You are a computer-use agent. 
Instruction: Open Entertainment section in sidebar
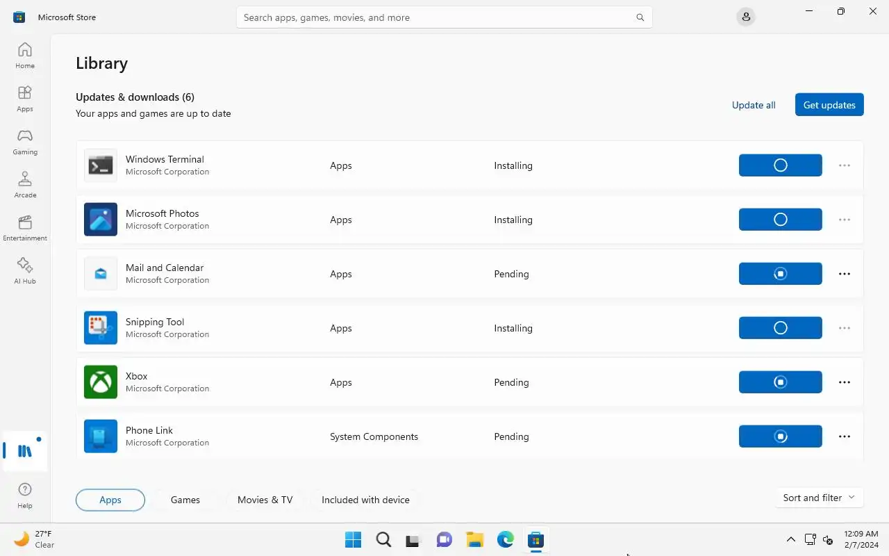(25, 228)
